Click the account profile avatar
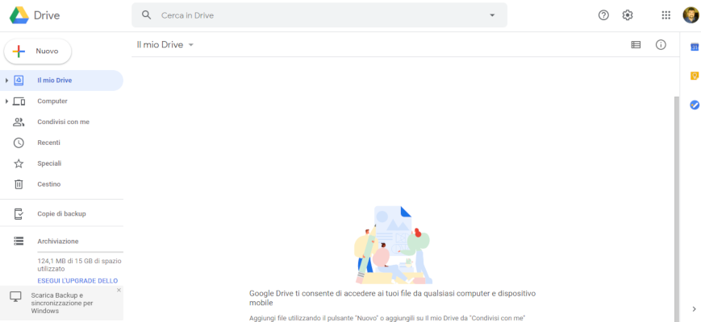The width and height of the screenshot is (701, 322). 691,15
